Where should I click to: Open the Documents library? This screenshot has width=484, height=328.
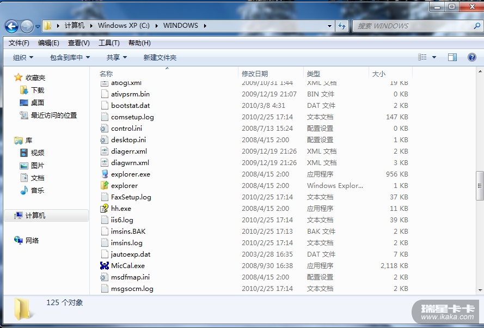pyautogui.click(x=33, y=178)
